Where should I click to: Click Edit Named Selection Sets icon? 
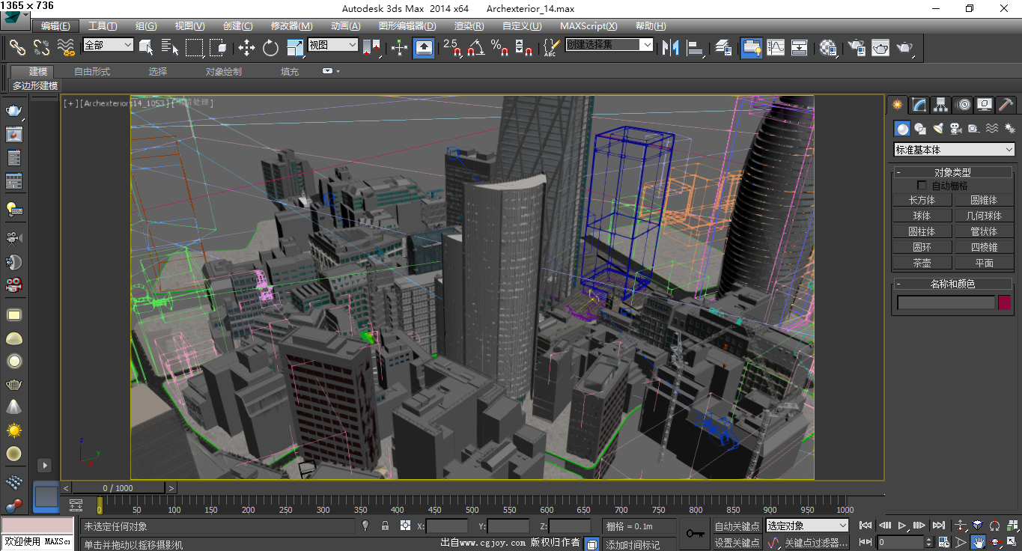click(551, 48)
